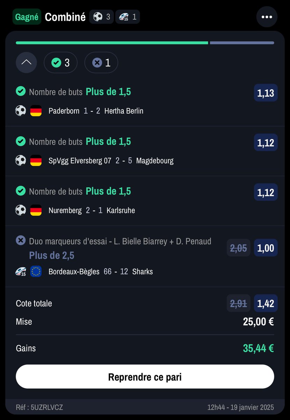Click the cancelled X mark on duo marqueurs bet
290x420 pixels.
[21, 240]
